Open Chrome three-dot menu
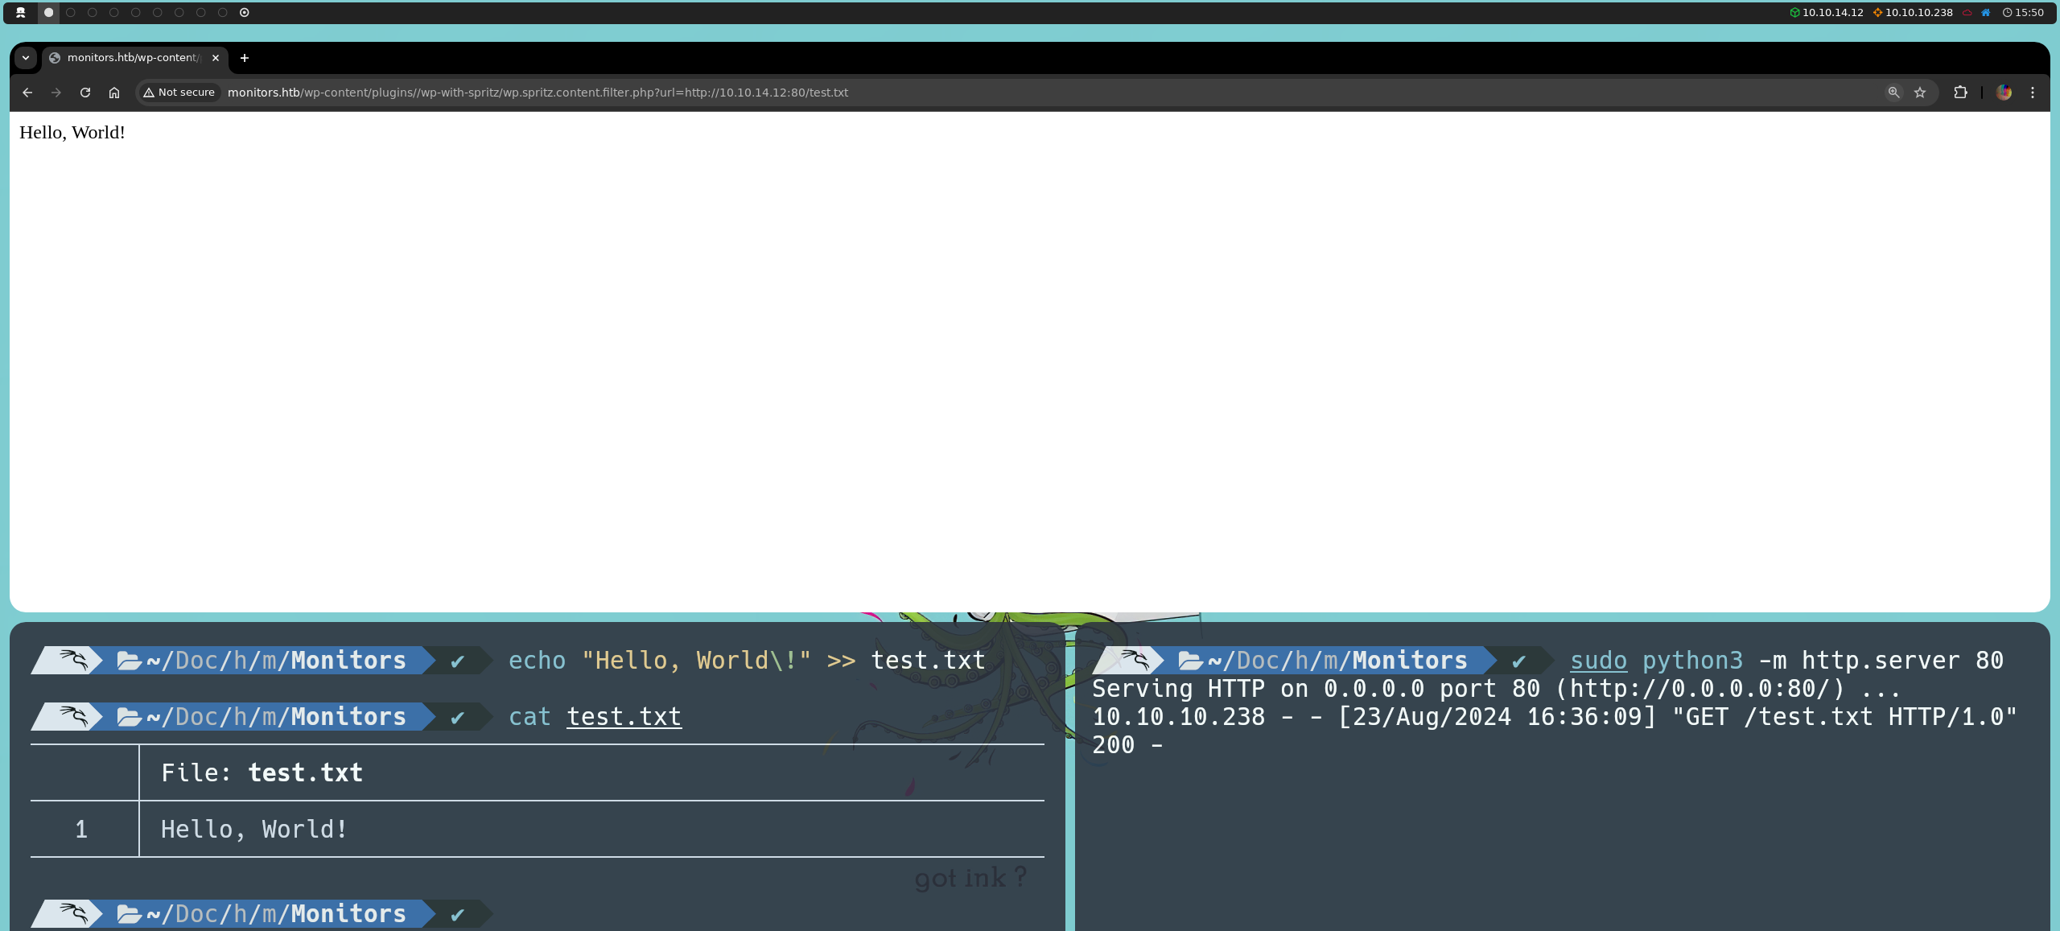 tap(2033, 93)
